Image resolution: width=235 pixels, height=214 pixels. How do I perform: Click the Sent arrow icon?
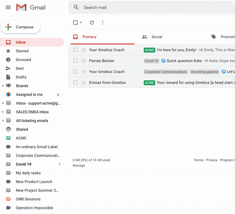coord(8,68)
